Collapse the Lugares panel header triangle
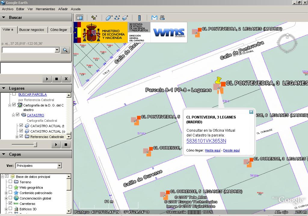 pyautogui.click(x=4, y=88)
